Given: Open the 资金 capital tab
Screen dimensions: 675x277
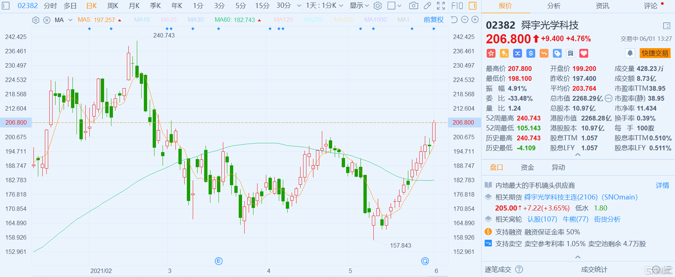Looking at the screenshot, I should point(527,168).
